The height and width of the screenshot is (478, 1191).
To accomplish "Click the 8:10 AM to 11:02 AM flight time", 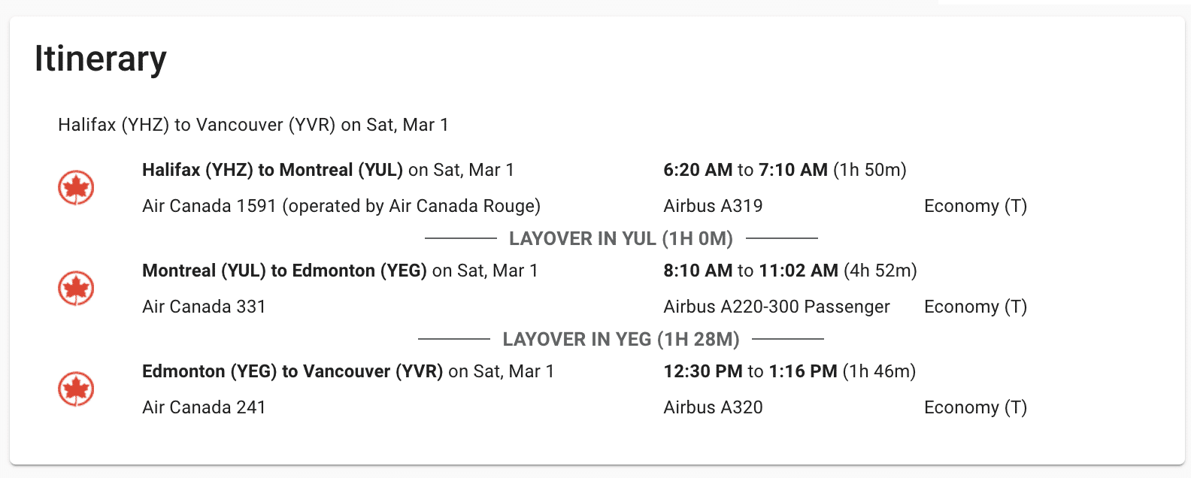I will click(789, 271).
